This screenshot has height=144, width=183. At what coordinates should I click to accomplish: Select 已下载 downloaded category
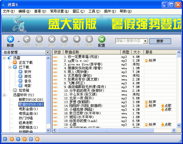[x=24, y=67]
